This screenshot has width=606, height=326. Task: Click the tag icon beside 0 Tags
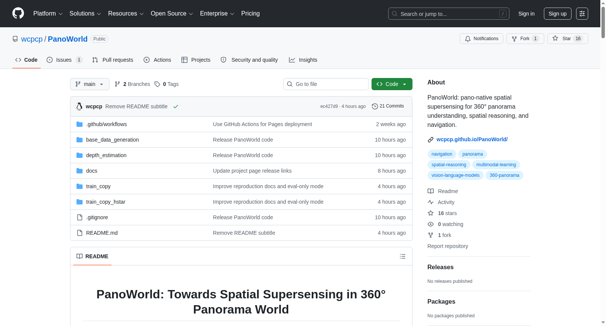click(157, 84)
